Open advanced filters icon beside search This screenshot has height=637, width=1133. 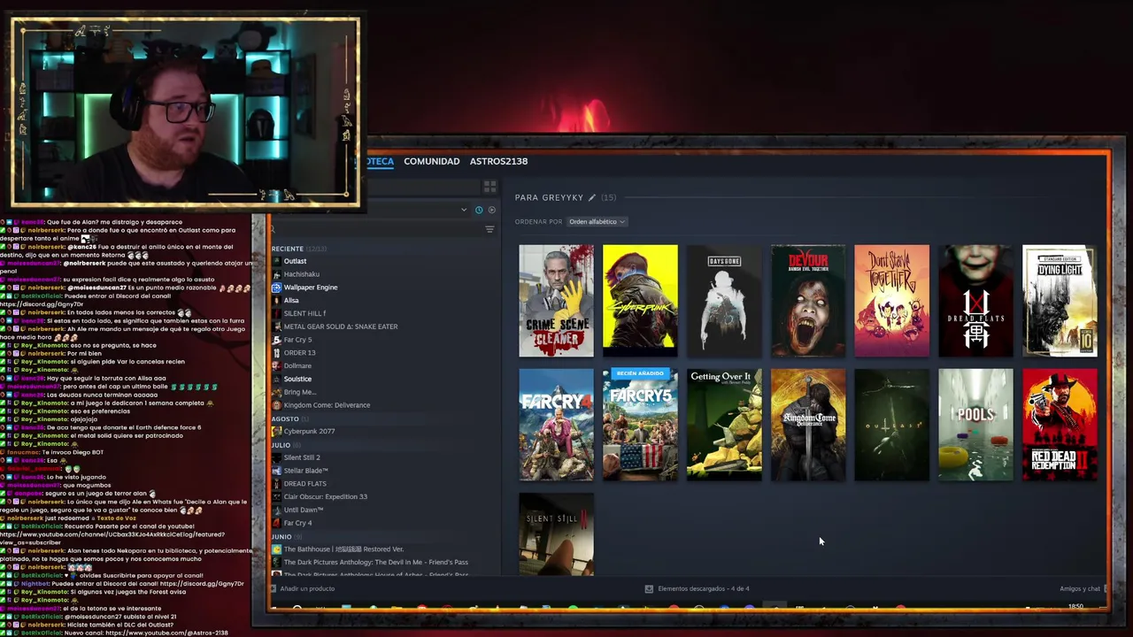click(489, 229)
